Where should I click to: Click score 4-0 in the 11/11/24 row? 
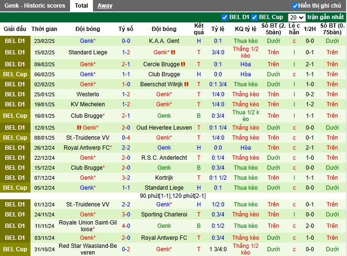(x=126, y=226)
